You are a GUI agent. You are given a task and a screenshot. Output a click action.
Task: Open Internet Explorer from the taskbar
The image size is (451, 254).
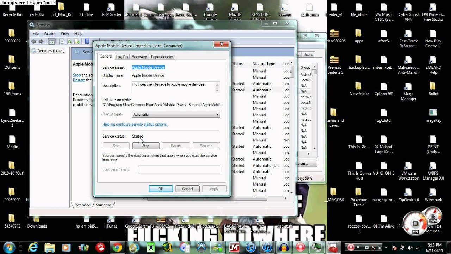click(33, 247)
